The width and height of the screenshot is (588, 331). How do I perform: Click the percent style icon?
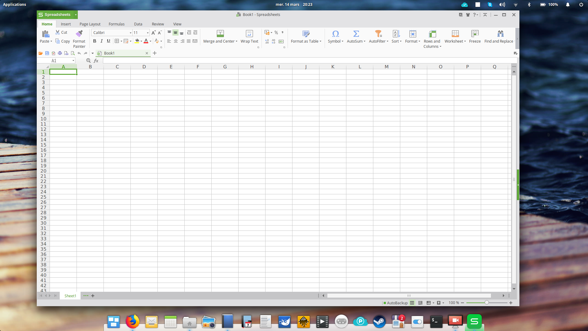[276, 32]
